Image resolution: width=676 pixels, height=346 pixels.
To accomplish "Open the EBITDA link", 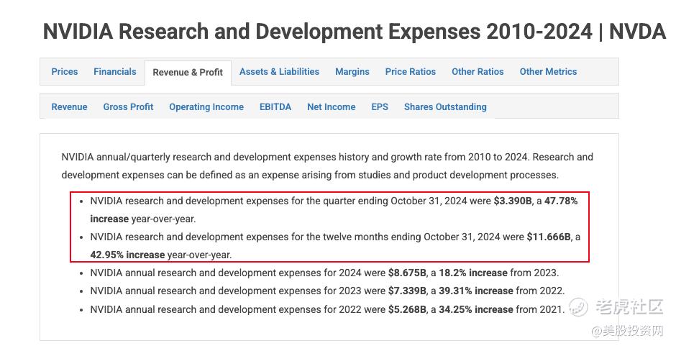I will click(275, 107).
